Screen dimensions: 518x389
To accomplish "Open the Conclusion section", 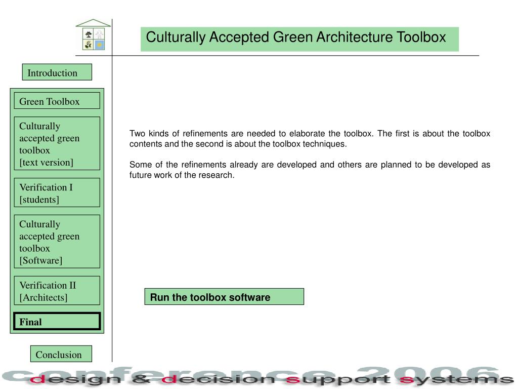I will pyautogui.click(x=61, y=354).
